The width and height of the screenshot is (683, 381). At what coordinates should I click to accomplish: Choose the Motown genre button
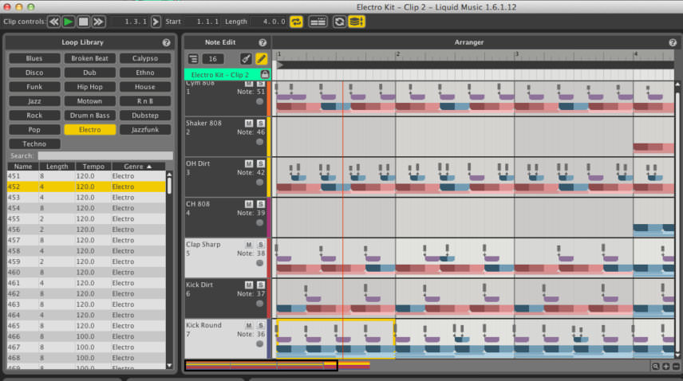(89, 101)
